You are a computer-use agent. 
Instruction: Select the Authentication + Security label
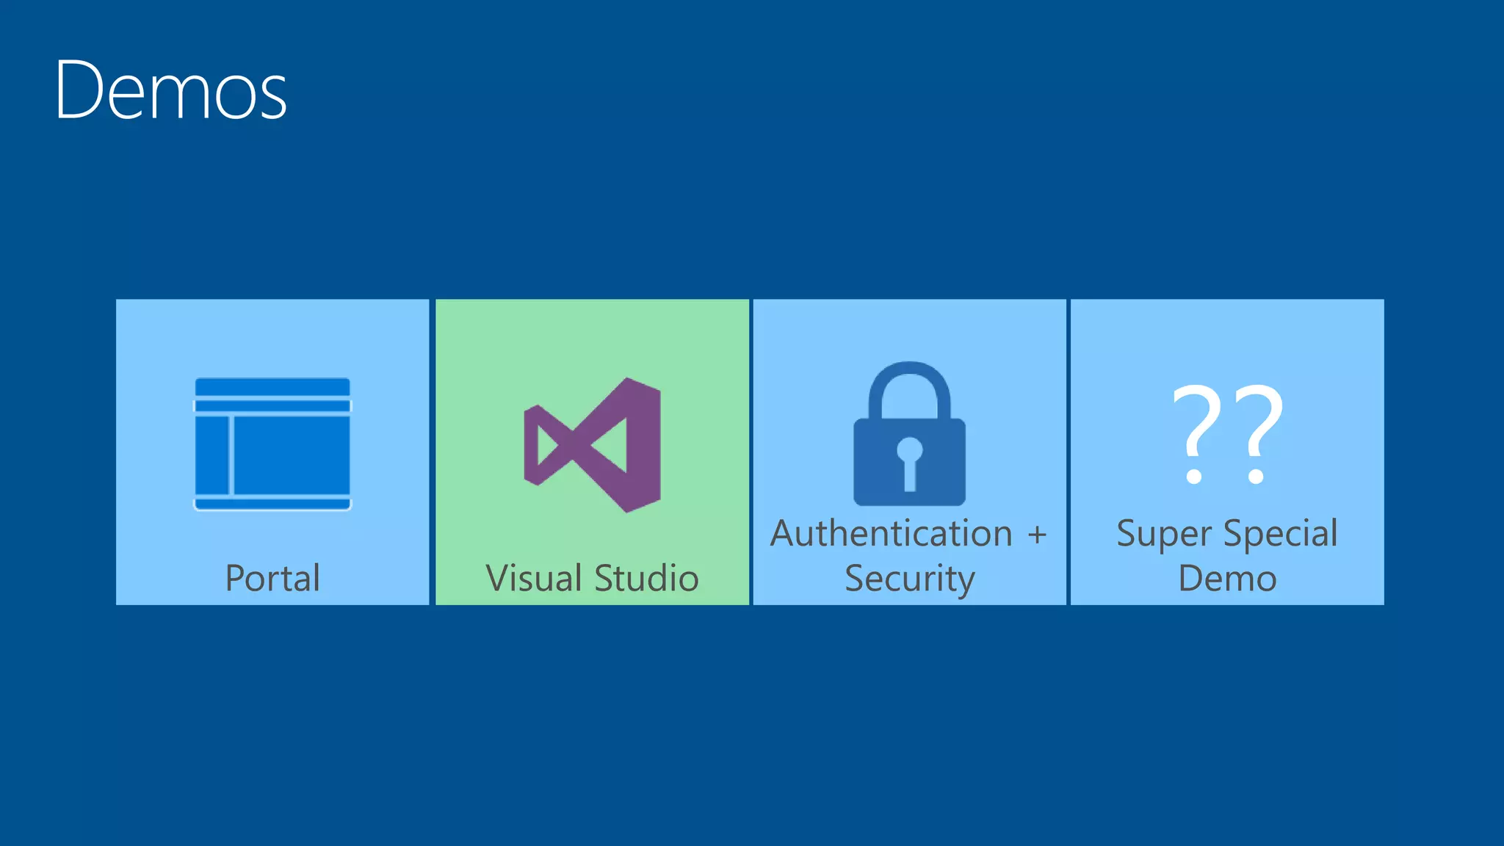coord(909,556)
